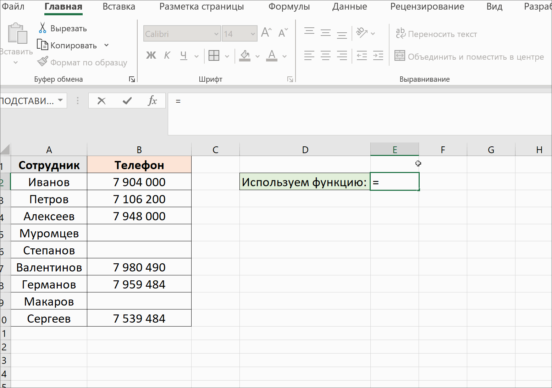This screenshot has width=552, height=388.
Task: Click Переносить текст label
Action: pos(442,34)
